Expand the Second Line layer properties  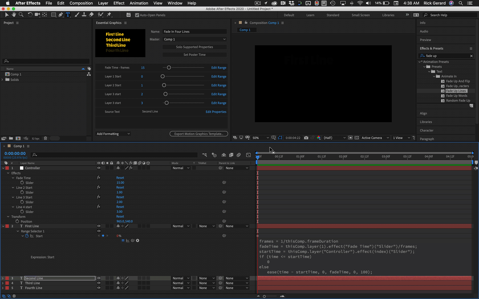click(3, 278)
